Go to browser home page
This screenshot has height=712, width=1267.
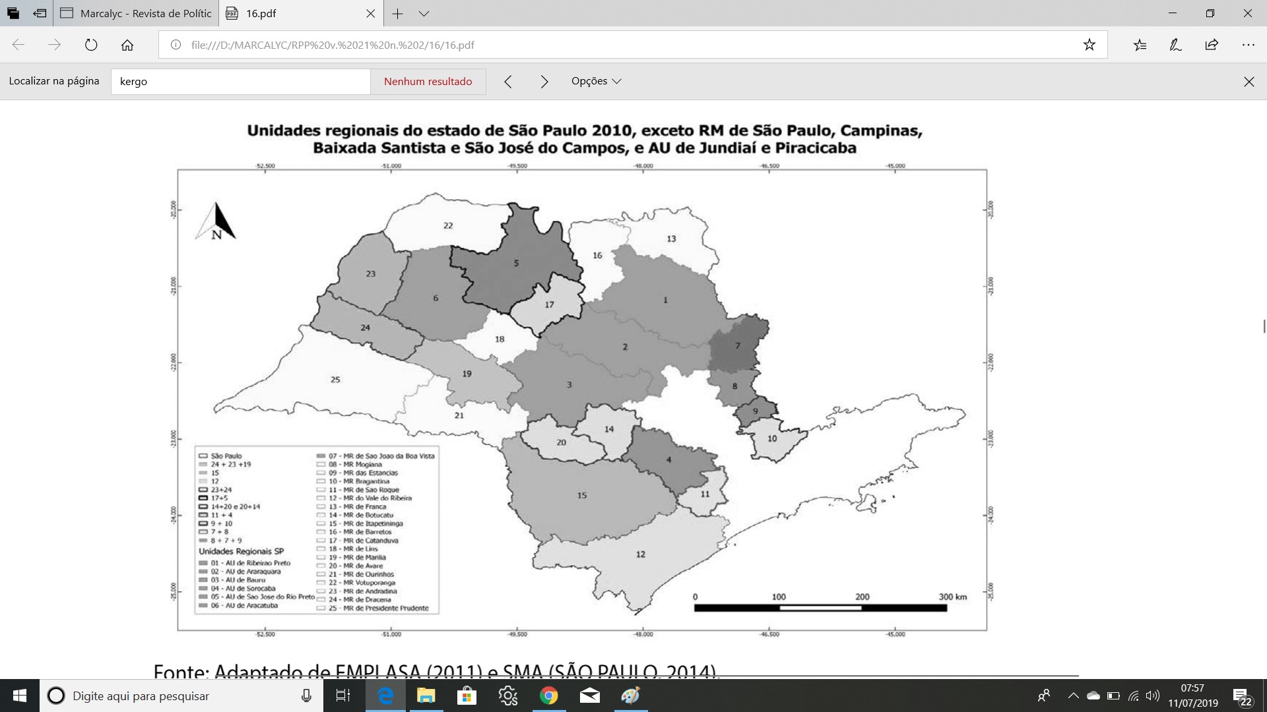127,45
